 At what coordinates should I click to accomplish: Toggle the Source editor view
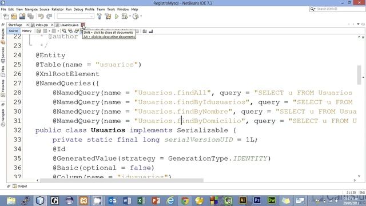point(13,31)
